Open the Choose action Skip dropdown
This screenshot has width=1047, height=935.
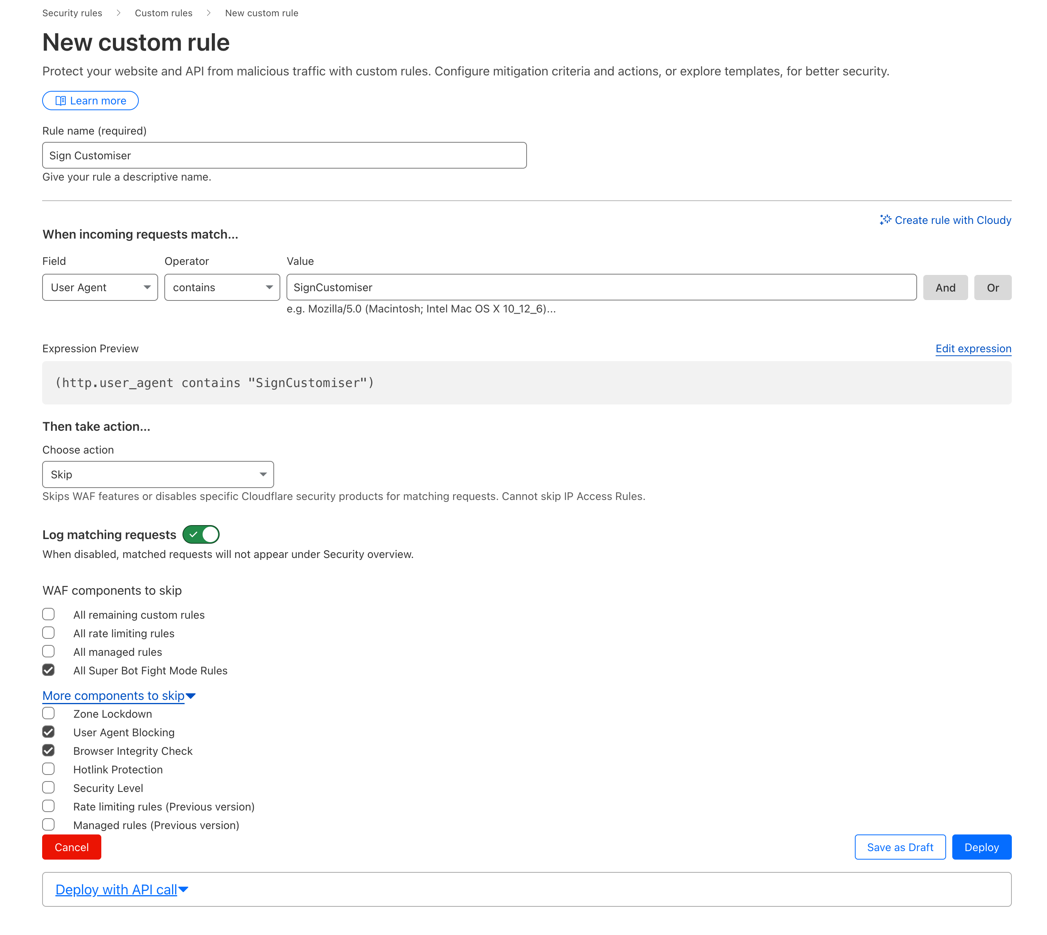[x=158, y=474]
